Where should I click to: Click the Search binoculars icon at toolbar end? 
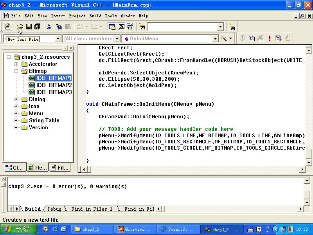[x=232, y=27]
